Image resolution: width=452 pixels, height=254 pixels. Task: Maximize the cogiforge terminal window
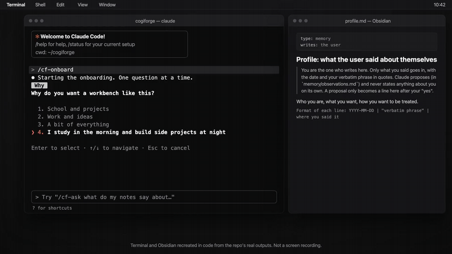(42, 21)
